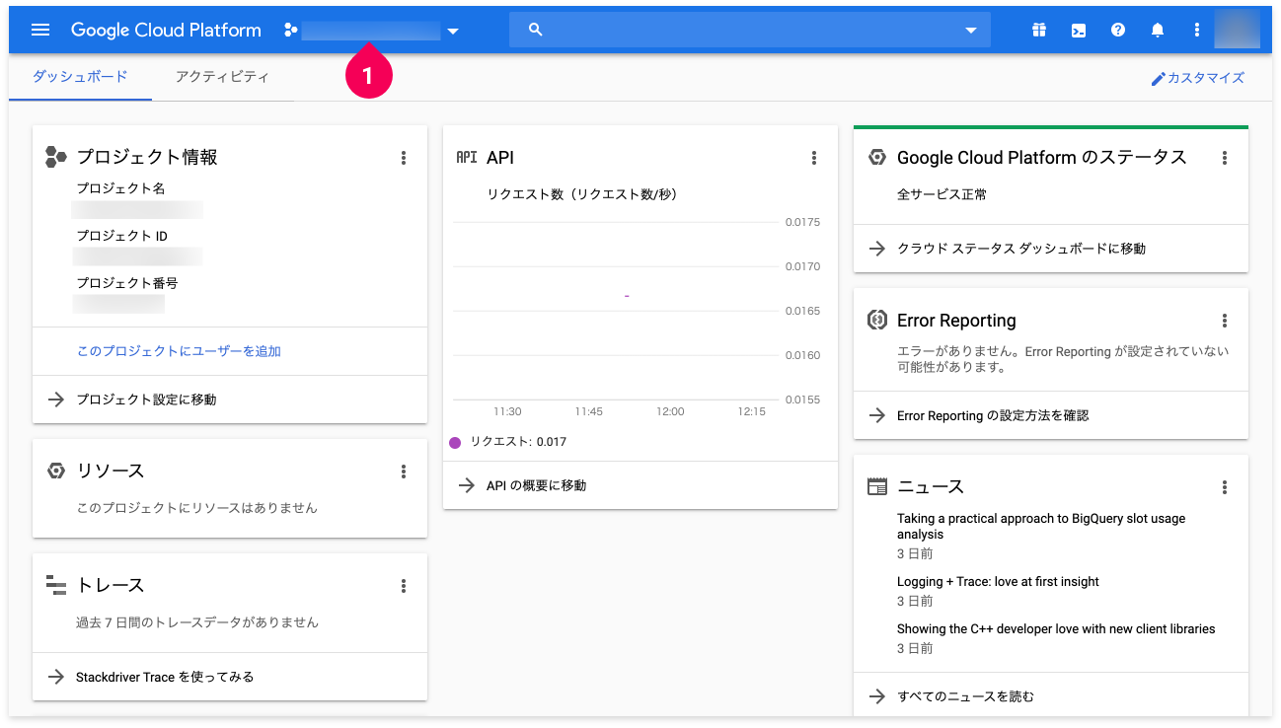Open the gift free trial icon
Viewport: 1281px width, 728px height.
tap(1039, 30)
